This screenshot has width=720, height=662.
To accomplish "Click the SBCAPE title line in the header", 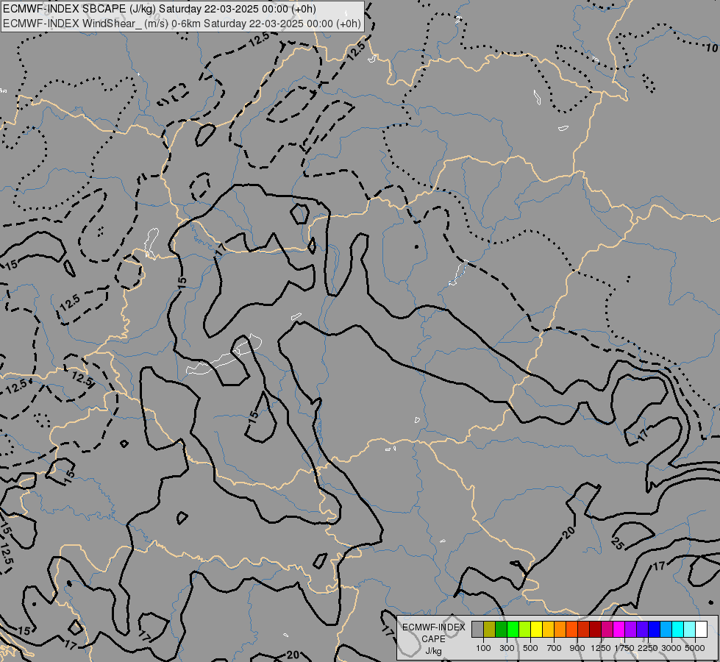I will [x=159, y=9].
